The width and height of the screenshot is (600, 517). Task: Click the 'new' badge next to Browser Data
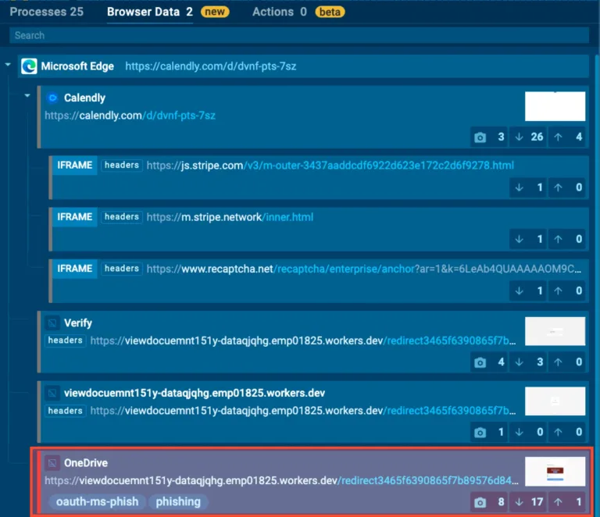pos(215,12)
